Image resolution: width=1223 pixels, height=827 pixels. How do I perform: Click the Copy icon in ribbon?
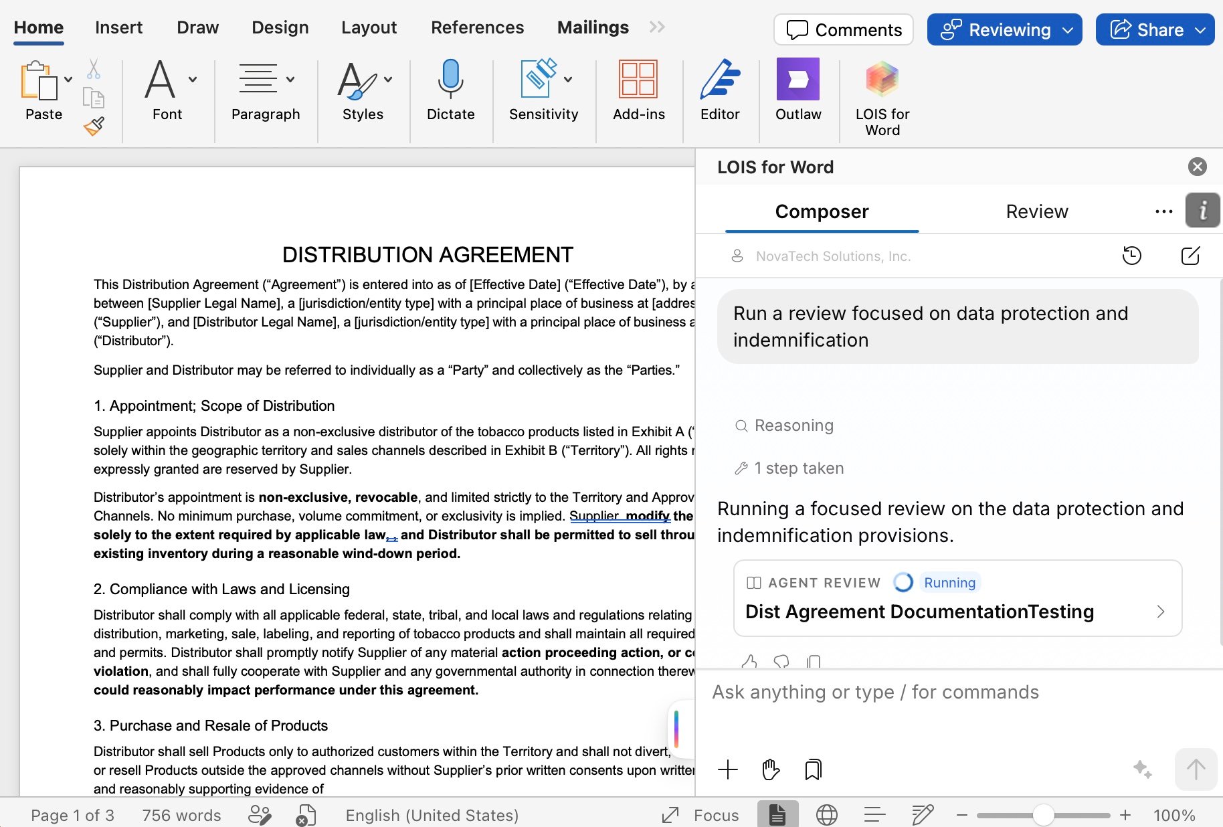[94, 98]
